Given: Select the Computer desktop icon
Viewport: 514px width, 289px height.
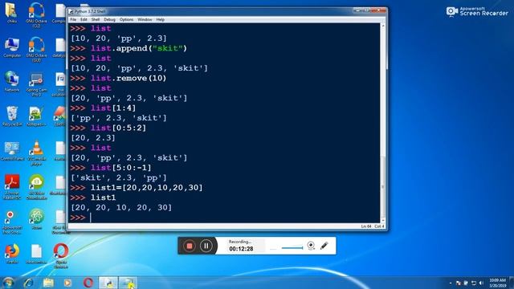Looking at the screenshot, I should (x=12, y=47).
